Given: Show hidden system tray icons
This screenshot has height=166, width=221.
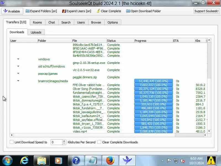Looking at the screenshot, I should tap(162, 161).
